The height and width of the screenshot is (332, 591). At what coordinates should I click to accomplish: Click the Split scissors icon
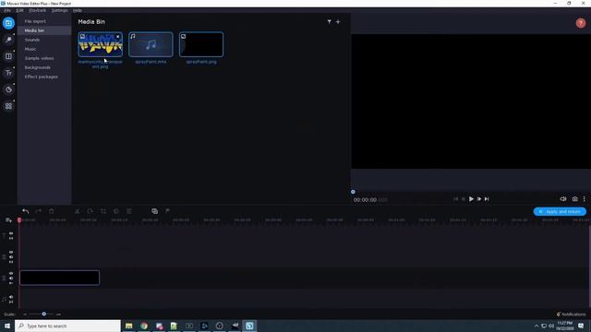pos(77,211)
